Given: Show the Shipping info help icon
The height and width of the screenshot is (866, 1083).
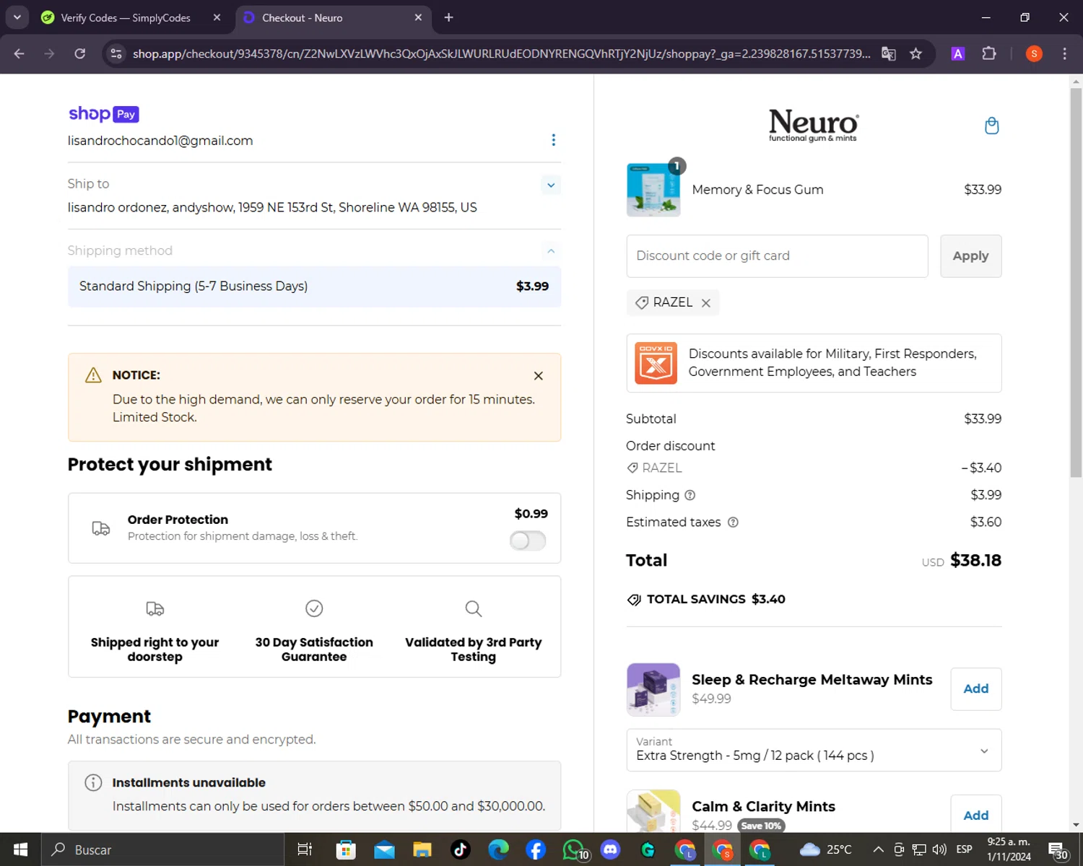Looking at the screenshot, I should 690,495.
